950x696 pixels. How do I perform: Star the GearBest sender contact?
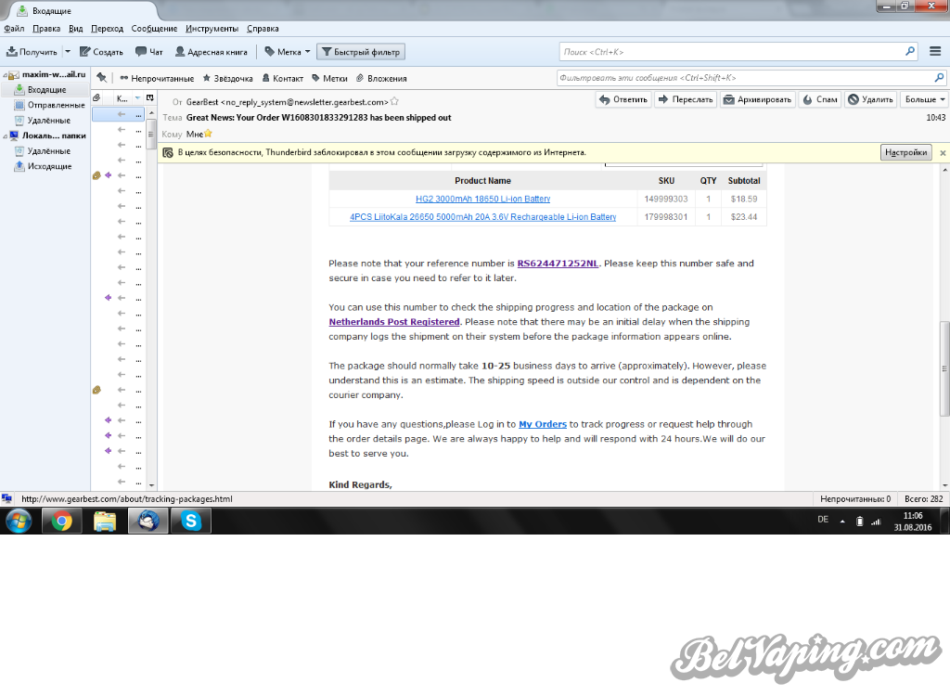(394, 101)
